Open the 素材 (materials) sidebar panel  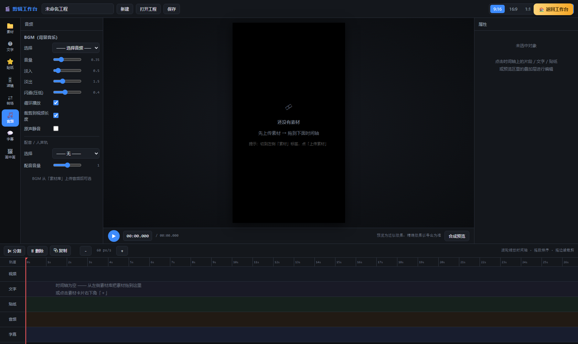point(10,29)
